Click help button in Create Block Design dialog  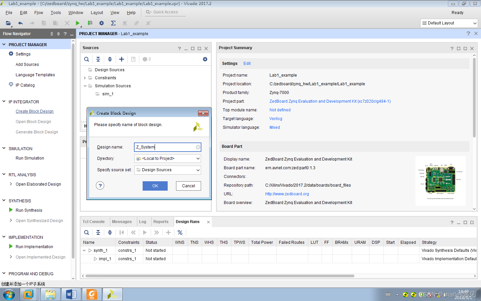(x=100, y=186)
